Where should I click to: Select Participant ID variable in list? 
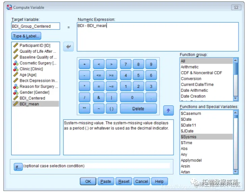36,45
